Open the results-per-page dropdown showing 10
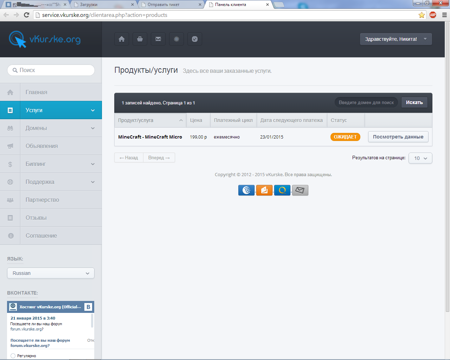Image resolution: width=450 pixels, height=360 pixels. [420, 158]
